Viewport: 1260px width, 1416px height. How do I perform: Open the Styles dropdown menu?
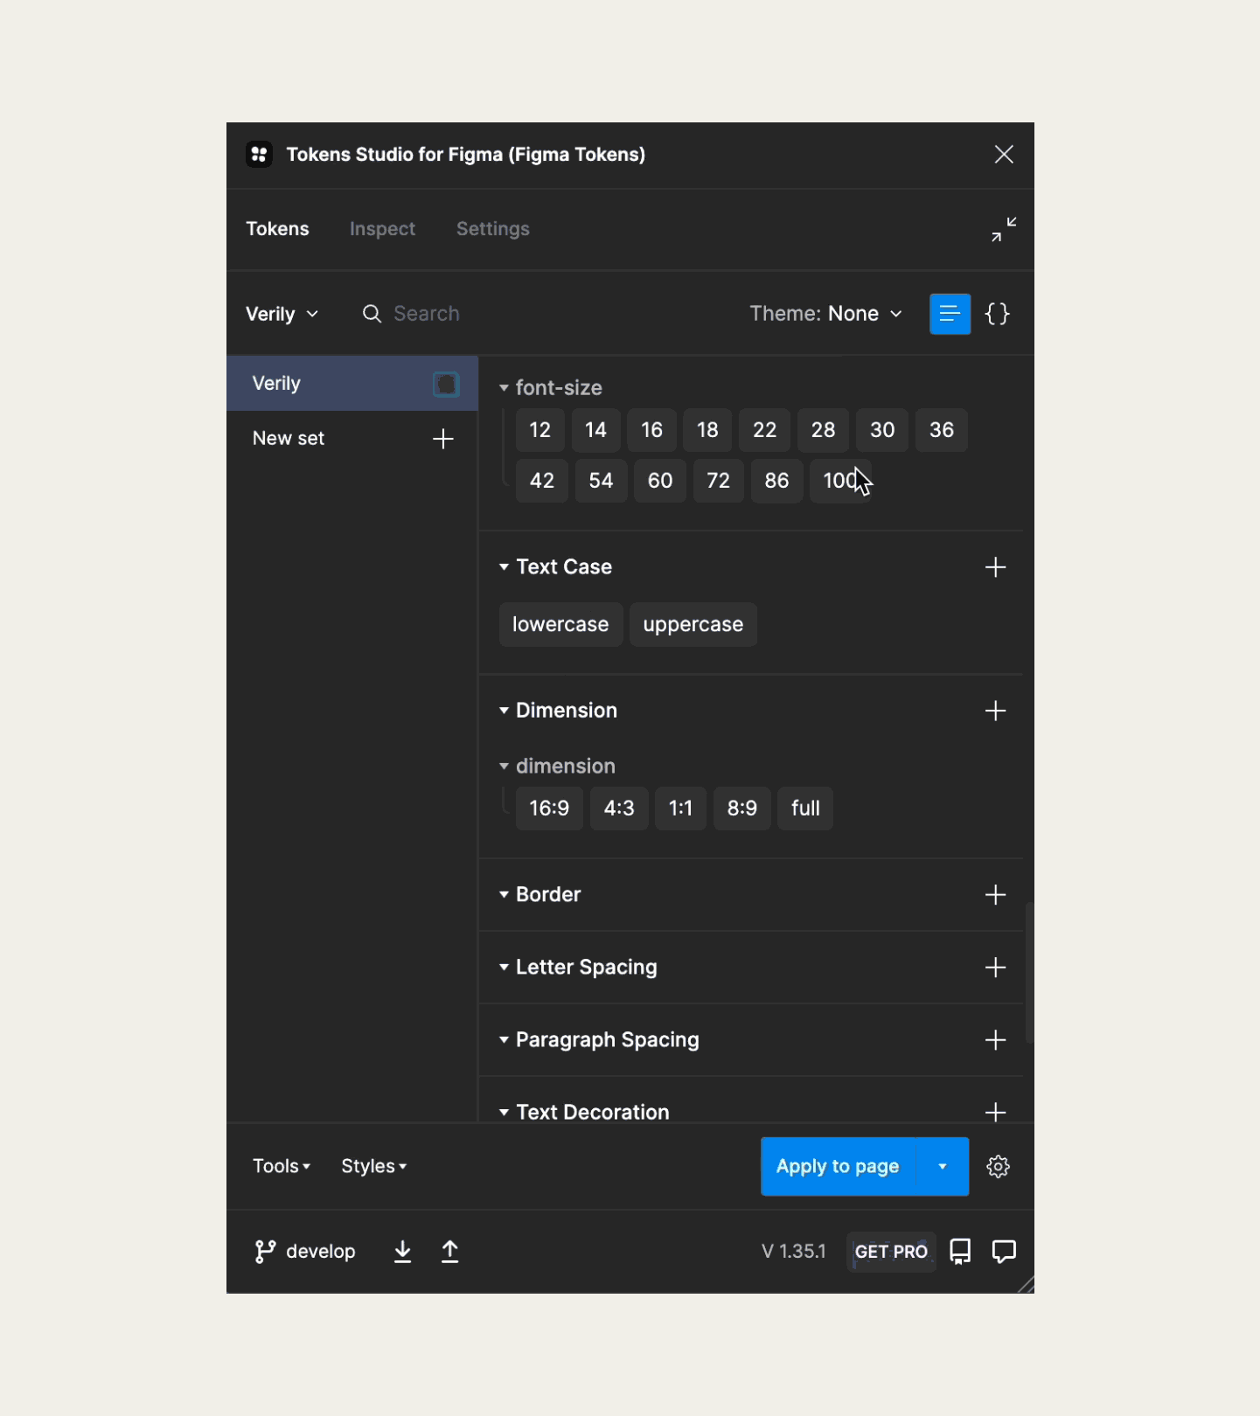[x=373, y=1167]
